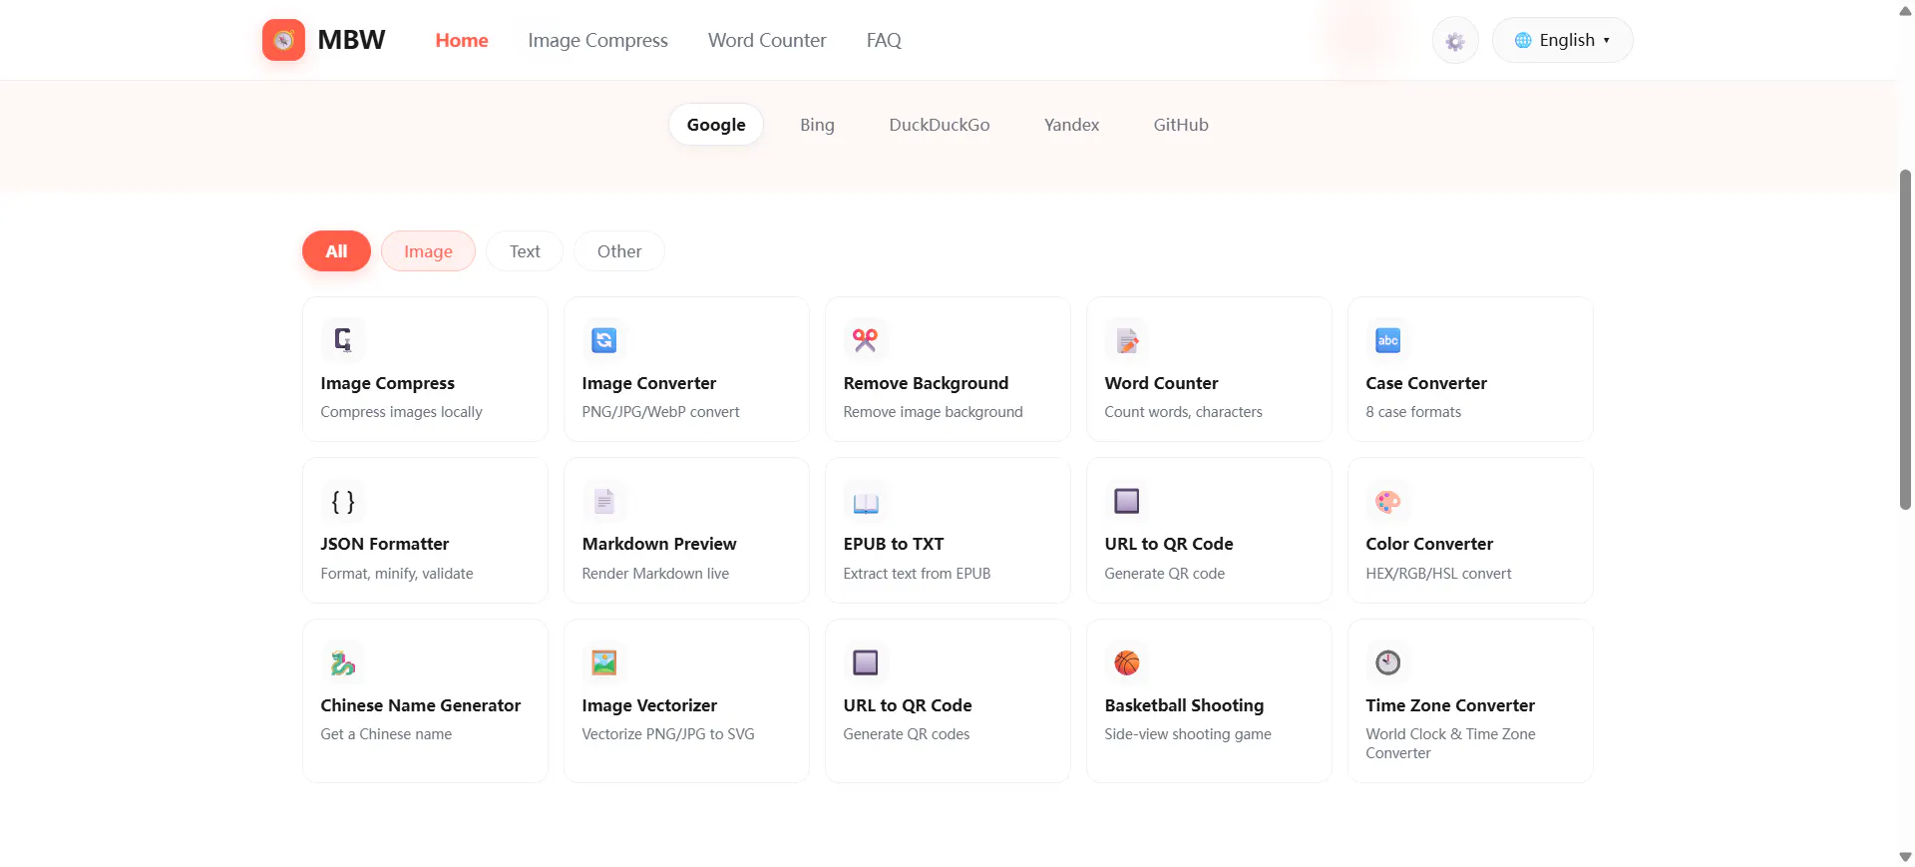Open the FAQ navigation link
1915x867 pixels.
(x=884, y=40)
